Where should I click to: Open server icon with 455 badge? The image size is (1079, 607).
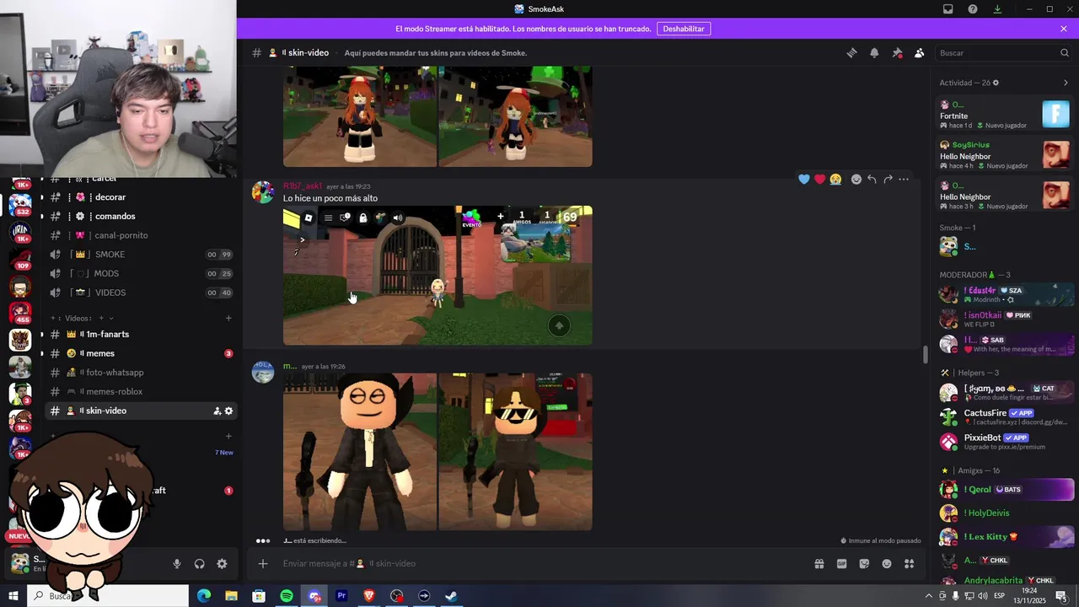(20, 312)
